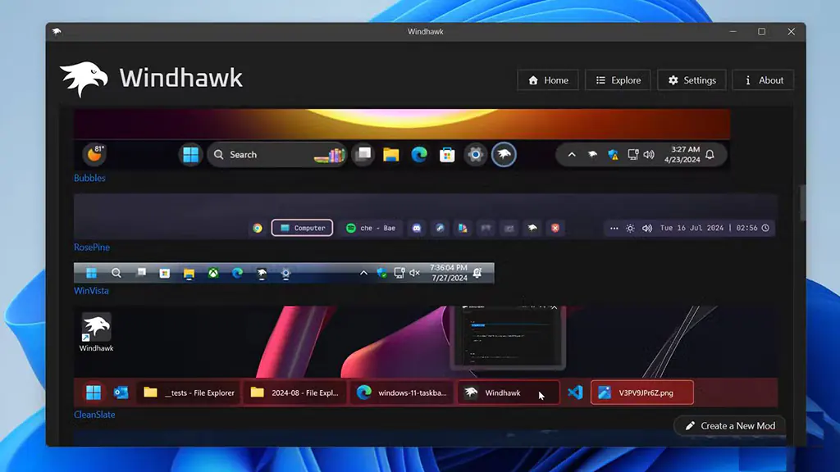Select the Xbox icon in WinVista taskbar

212,272
